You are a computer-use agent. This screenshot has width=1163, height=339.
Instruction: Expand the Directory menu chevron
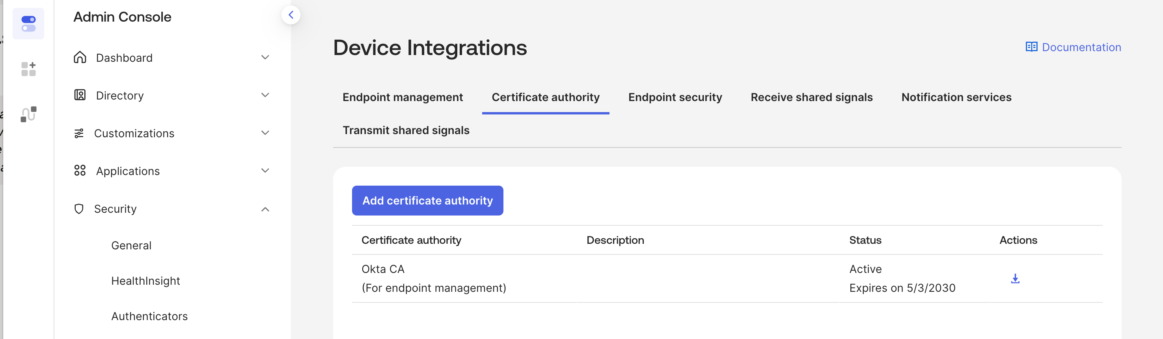[x=265, y=95]
